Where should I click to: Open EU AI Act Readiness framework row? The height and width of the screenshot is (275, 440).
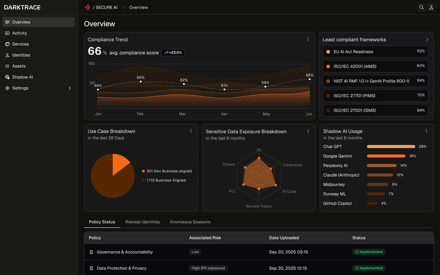[376, 52]
